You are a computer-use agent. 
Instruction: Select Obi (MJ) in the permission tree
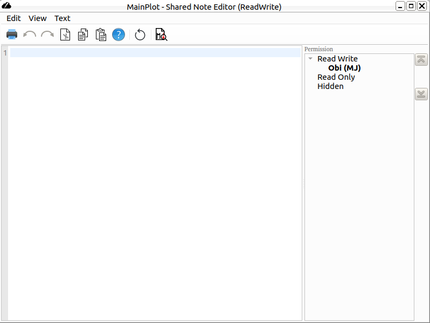(x=344, y=68)
